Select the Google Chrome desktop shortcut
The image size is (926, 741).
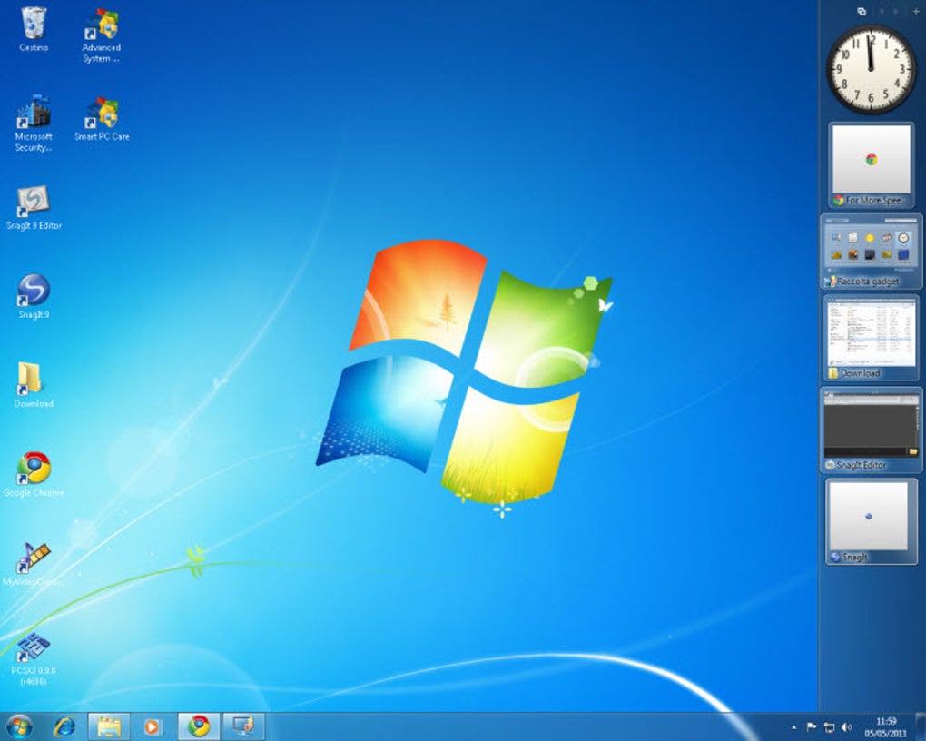34,474
